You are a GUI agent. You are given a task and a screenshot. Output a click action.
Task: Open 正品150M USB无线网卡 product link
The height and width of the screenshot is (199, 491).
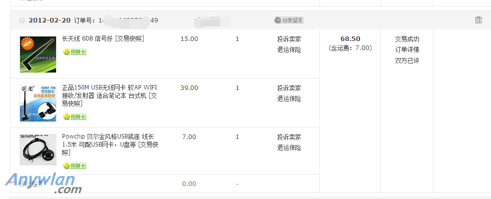click(x=110, y=95)
